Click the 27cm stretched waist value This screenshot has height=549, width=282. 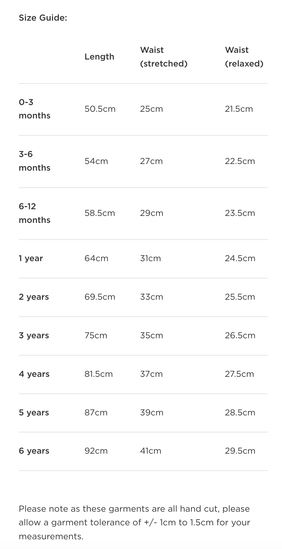(x=151, y=161)
